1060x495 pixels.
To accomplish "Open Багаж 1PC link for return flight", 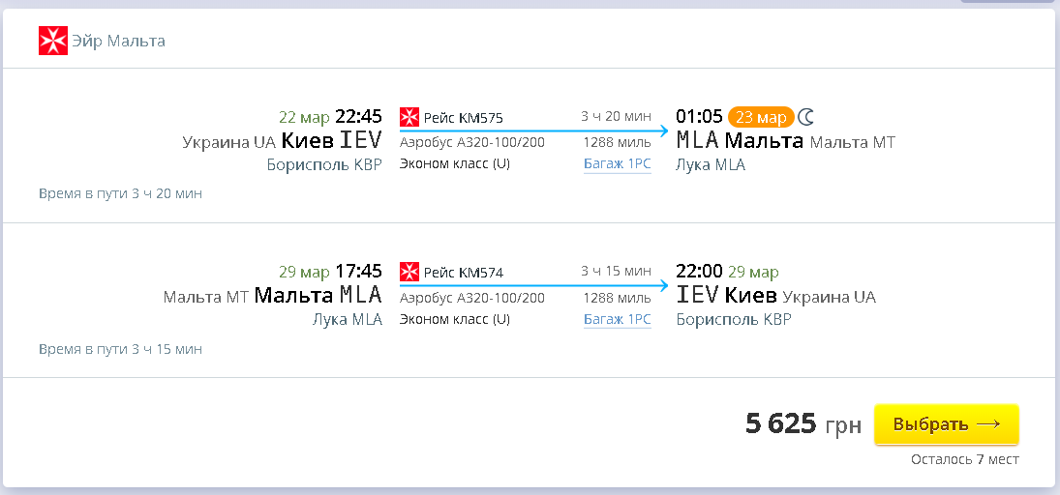I will (617, 319).
